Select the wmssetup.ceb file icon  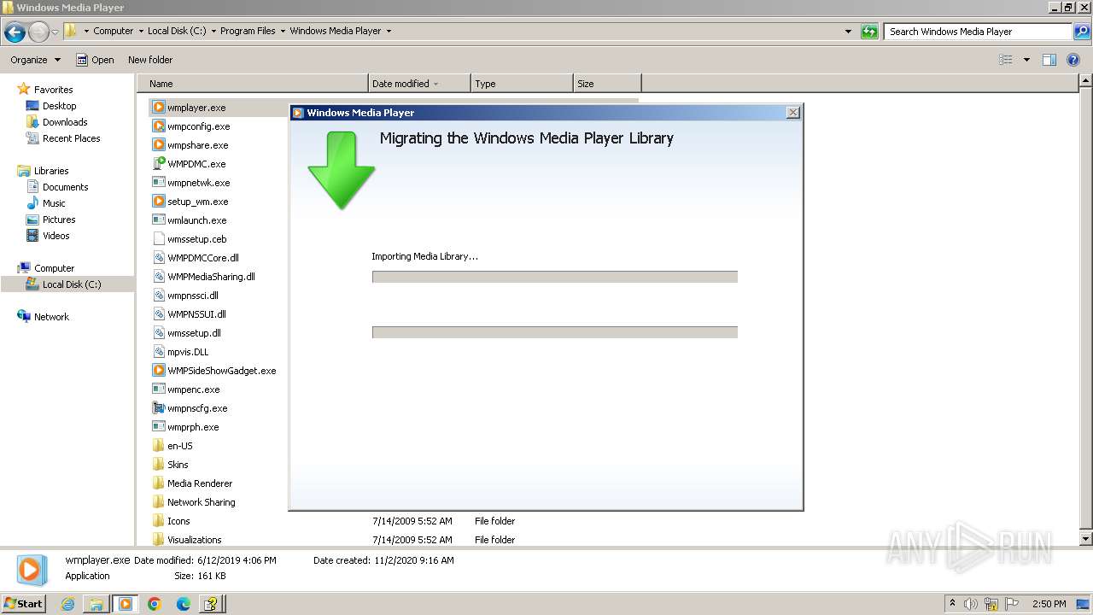pos(159,239)
